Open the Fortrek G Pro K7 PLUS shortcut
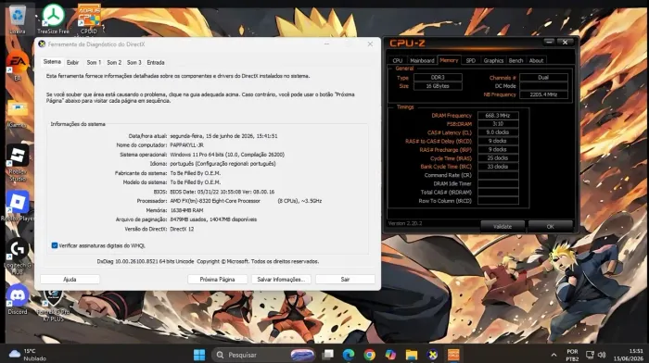Image resolution: width=649 pixels, height=363 pixels. pyautogui.click(x=53, y=306)
